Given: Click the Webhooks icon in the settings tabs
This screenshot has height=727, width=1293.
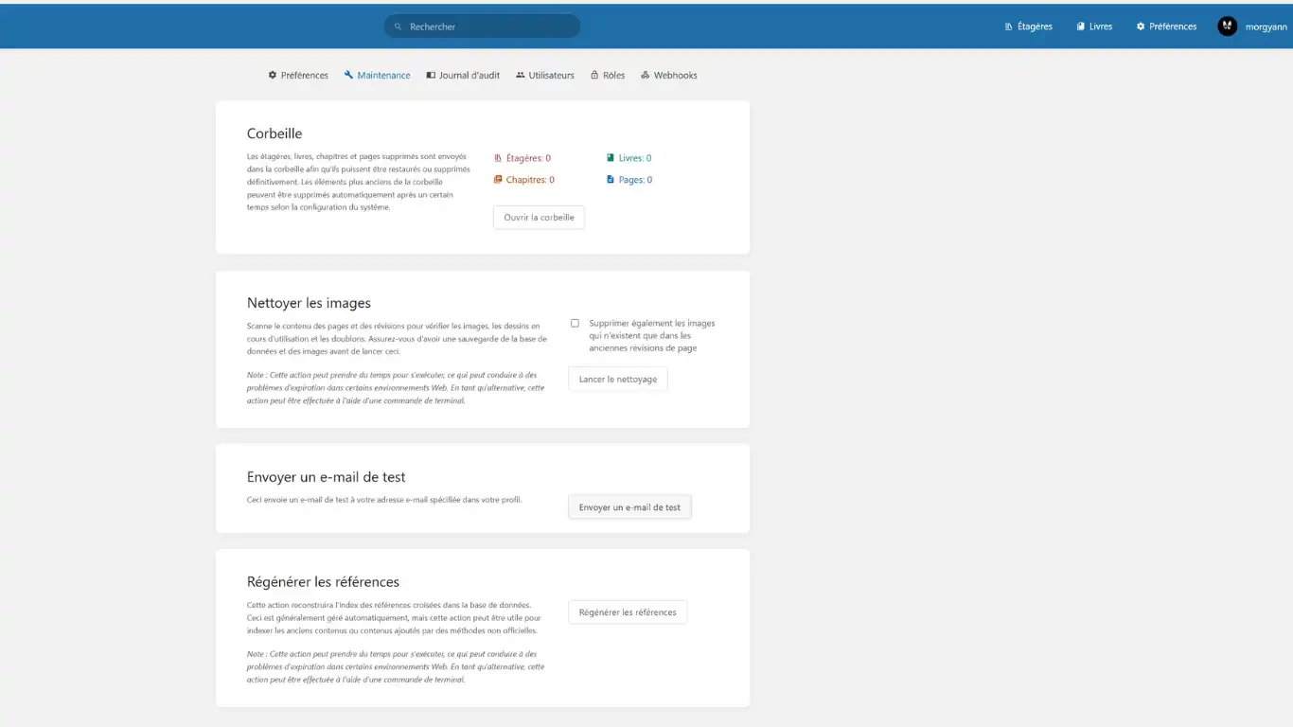Looking at the screenshot, I should [645, 75].
